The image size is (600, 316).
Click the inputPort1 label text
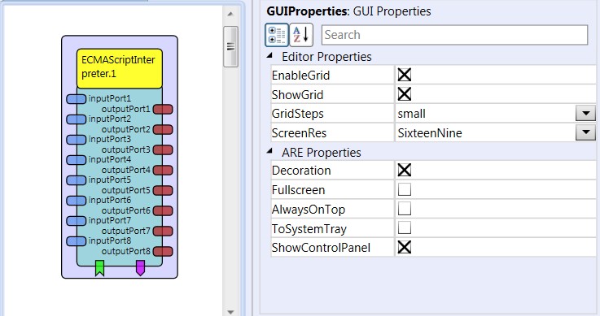click(x=109, y=98)
